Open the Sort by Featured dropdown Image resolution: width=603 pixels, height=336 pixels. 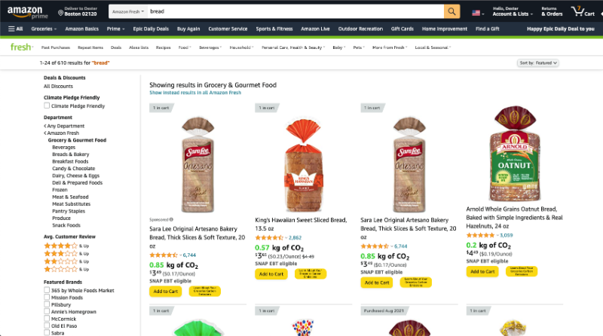[538, 63]
